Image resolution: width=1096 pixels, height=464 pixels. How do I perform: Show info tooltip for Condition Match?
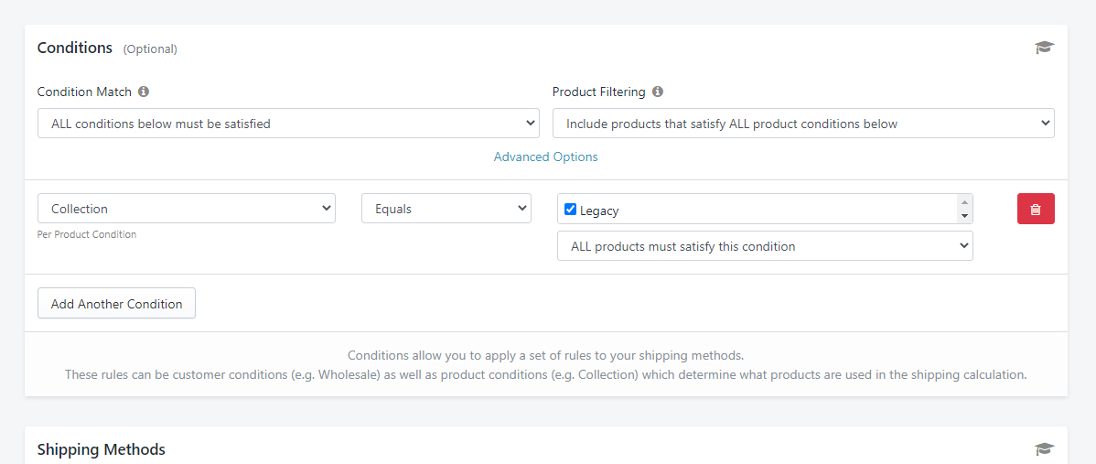pos(144,92)
